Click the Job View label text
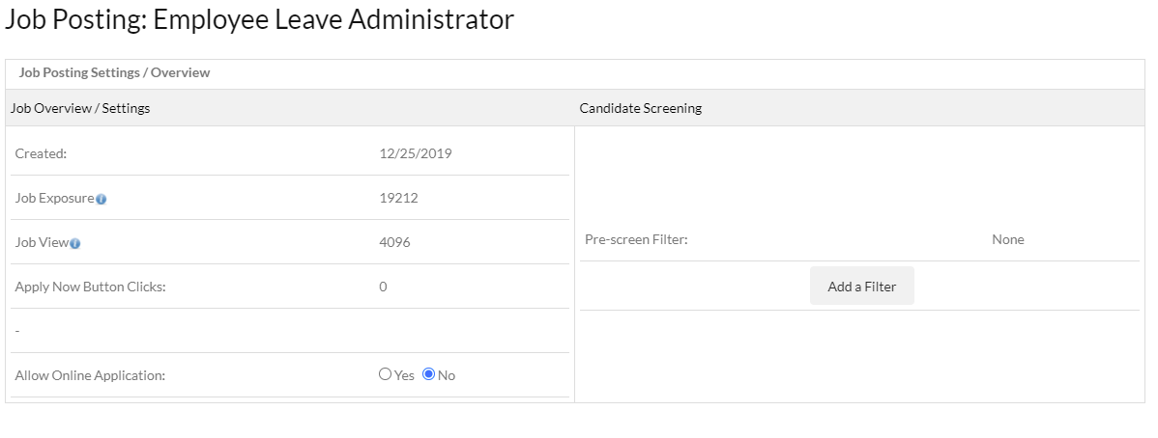 tap(42, 242)
